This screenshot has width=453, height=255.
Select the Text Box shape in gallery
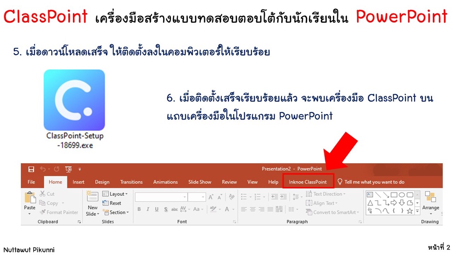[x=370, y=195]
